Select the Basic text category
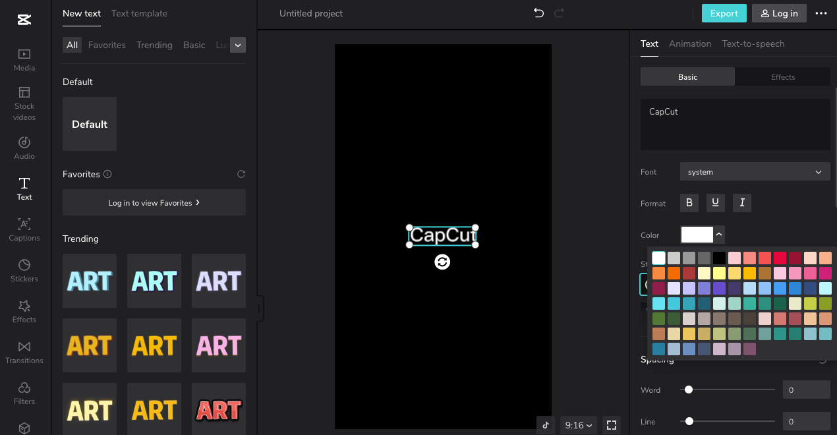 pos(194,45)
